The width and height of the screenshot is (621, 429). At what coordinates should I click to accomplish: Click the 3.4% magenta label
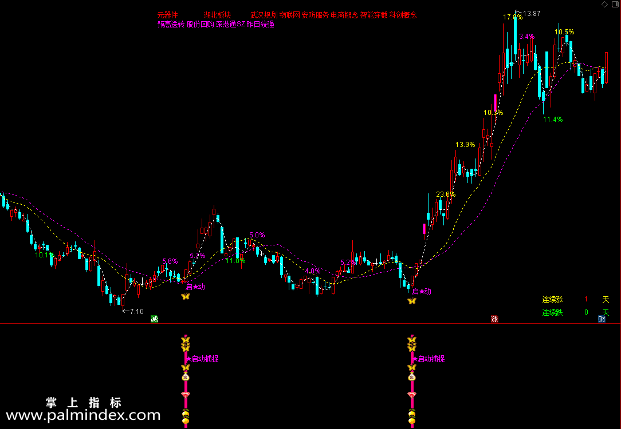tap(527, 37)
